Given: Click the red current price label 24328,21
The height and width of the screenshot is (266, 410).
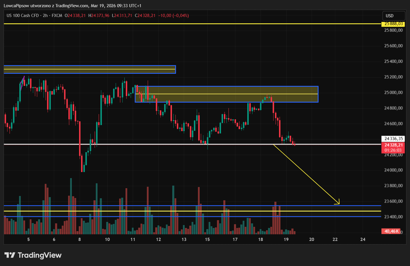Looking at the screenshot, I should point(393,145).
